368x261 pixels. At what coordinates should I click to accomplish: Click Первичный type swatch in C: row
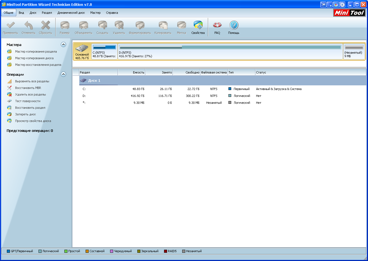[230, 89]
